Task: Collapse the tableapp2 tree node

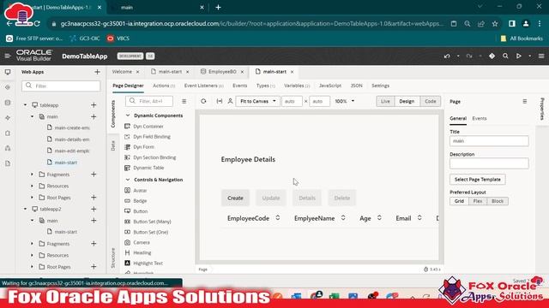Action: pyautogui.click(x=25, y=209)
